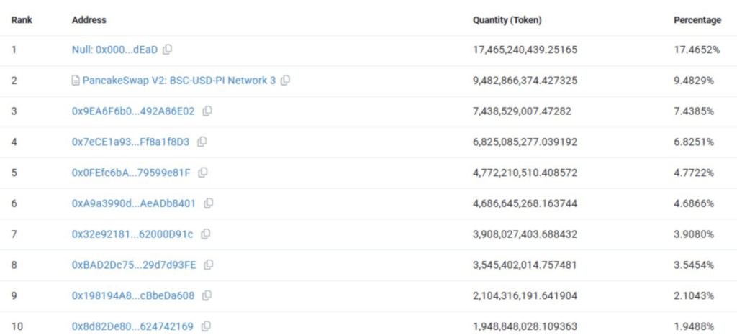Copy address 0xA9a3990d...AeADb8401
The width and height of the screenshot is (737, 335).
pyautogui.click(x=208, y=203)
